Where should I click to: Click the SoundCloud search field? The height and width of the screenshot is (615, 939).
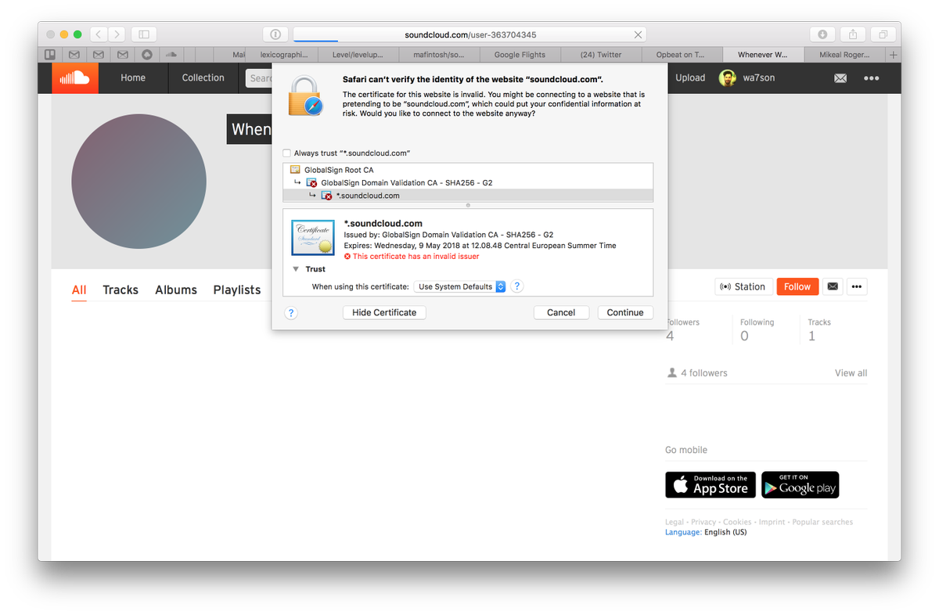(x=260, y=77)
